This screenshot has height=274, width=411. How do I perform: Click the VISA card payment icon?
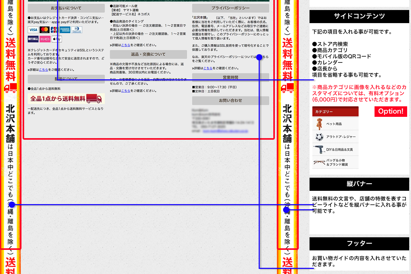pos(33,30)
